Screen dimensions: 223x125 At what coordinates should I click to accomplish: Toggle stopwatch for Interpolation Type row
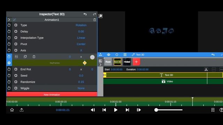pyautogui.click(x=9, y=38)
